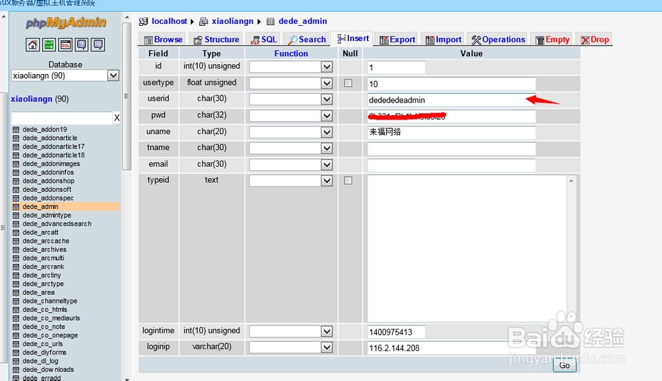
Task: Click the table icon beside dede_diyforms
Action: 16,353
